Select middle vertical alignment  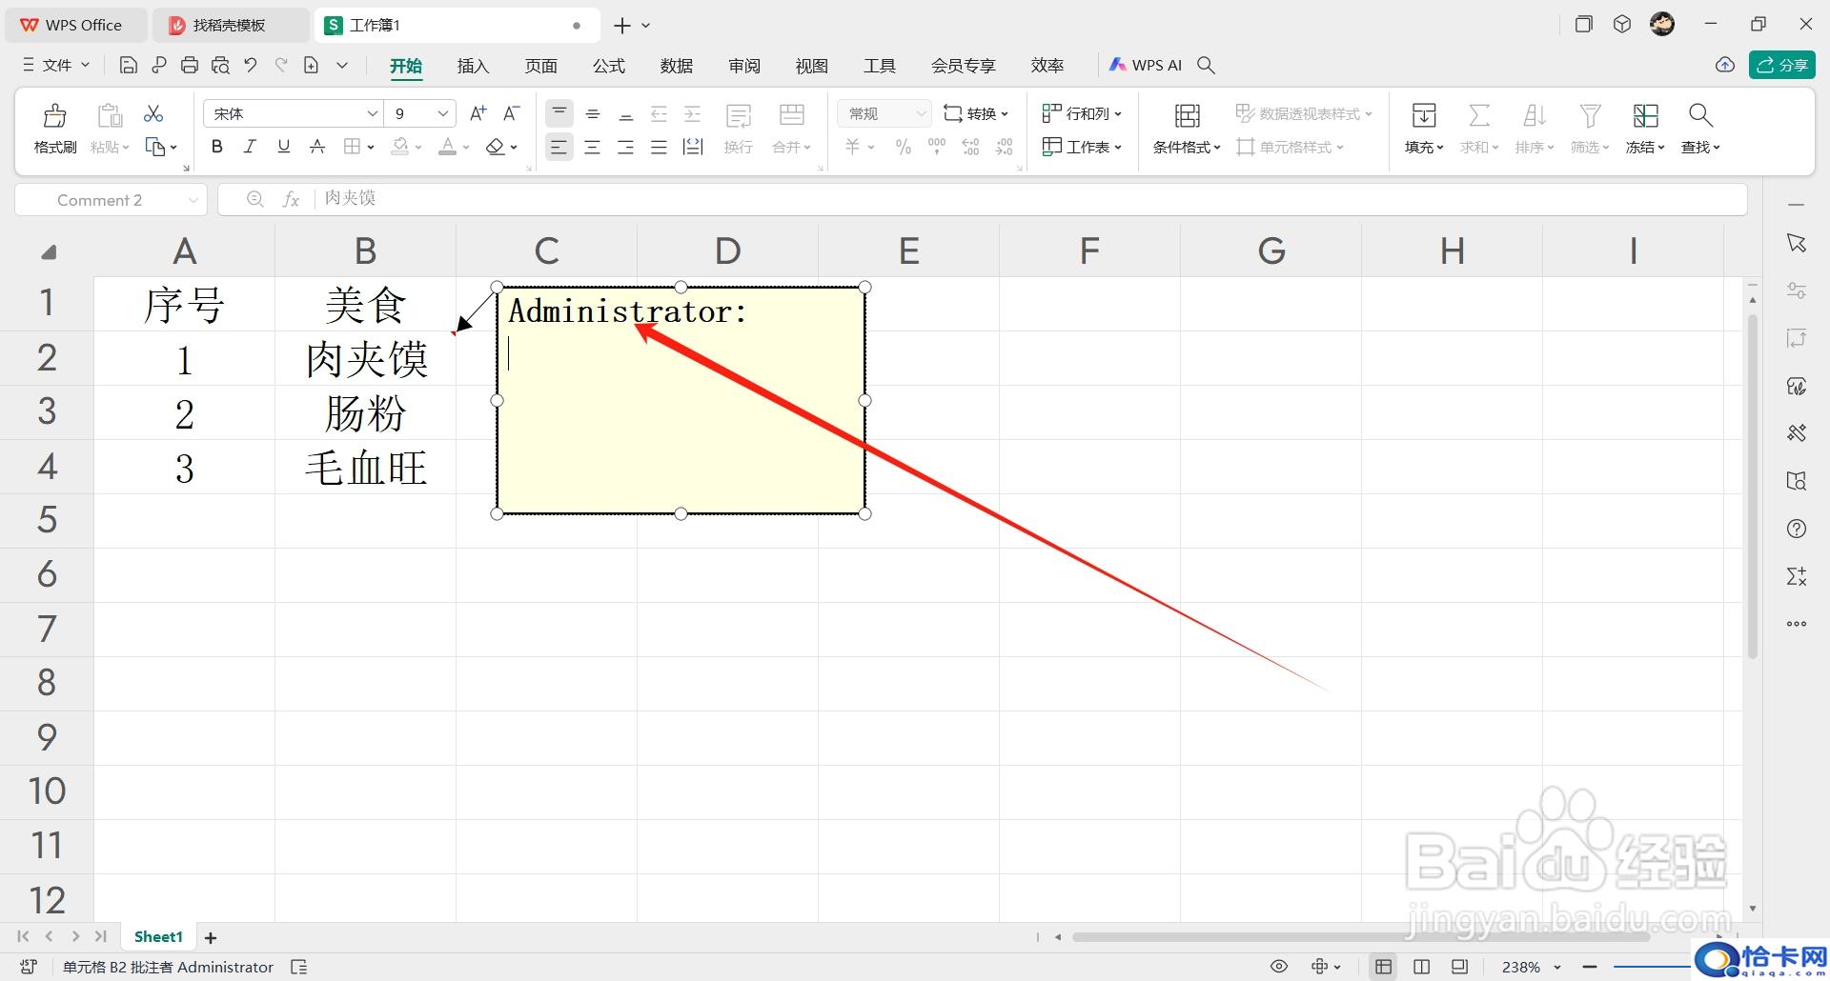pos(593,113)
